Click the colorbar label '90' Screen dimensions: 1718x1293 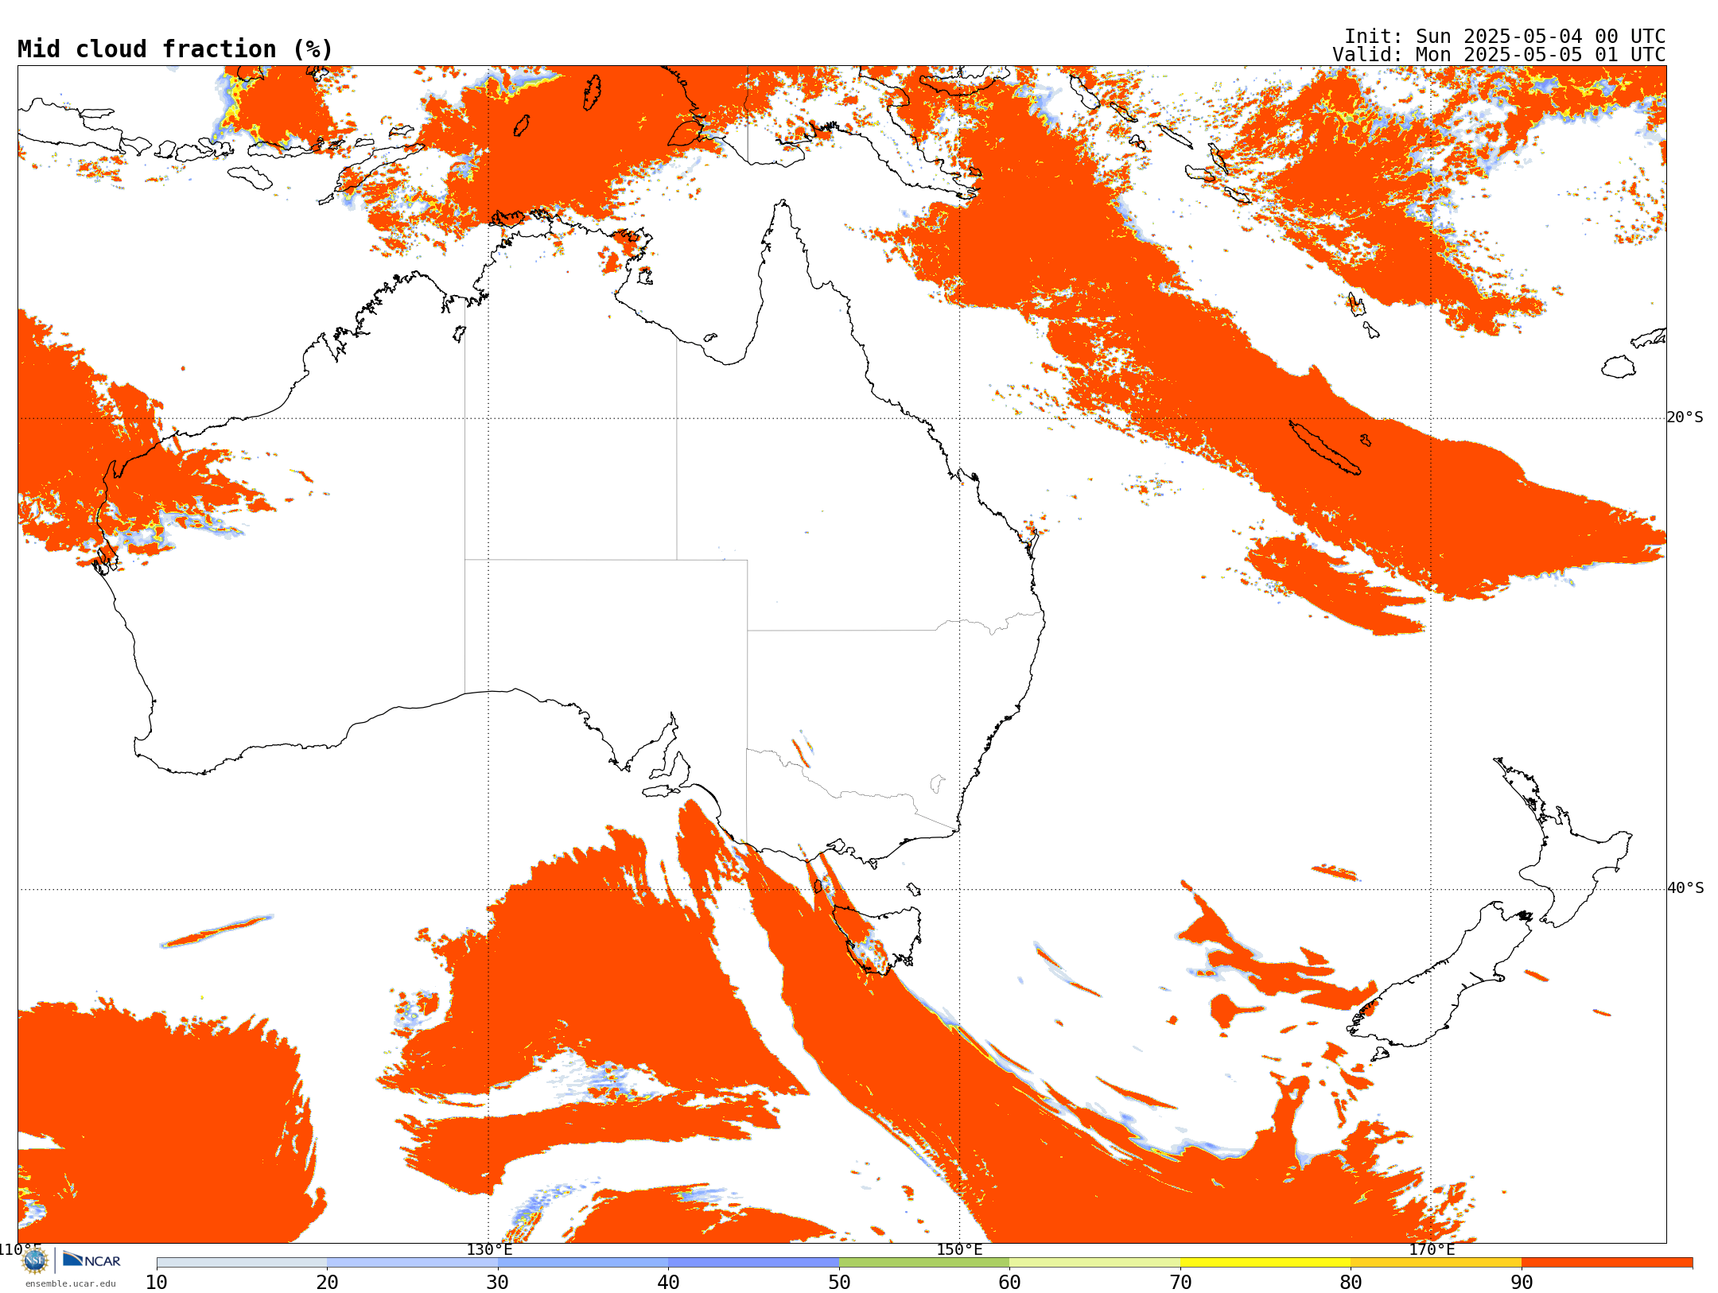[1522, 1282]
